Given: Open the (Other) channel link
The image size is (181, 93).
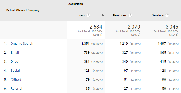Looking at the screenshot, I should tap(16, 80).
